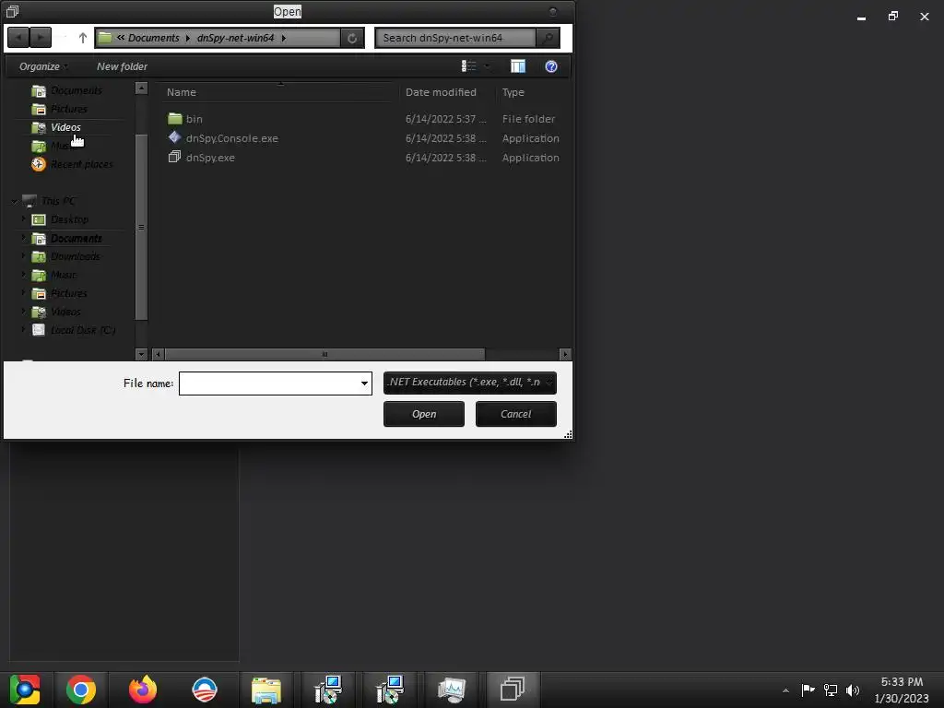Image resolution: width=944 pixels, height=708 pixels.
Task: Select the dnSpy.exe file icon
Action: (x=174, y=157)
